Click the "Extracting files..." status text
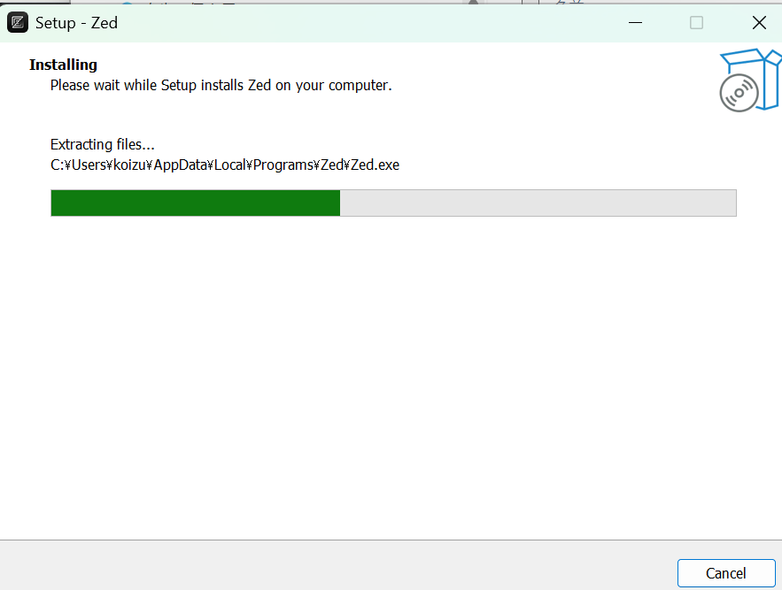The height and width of the screenshot is (590, 782). pos(102,144)
